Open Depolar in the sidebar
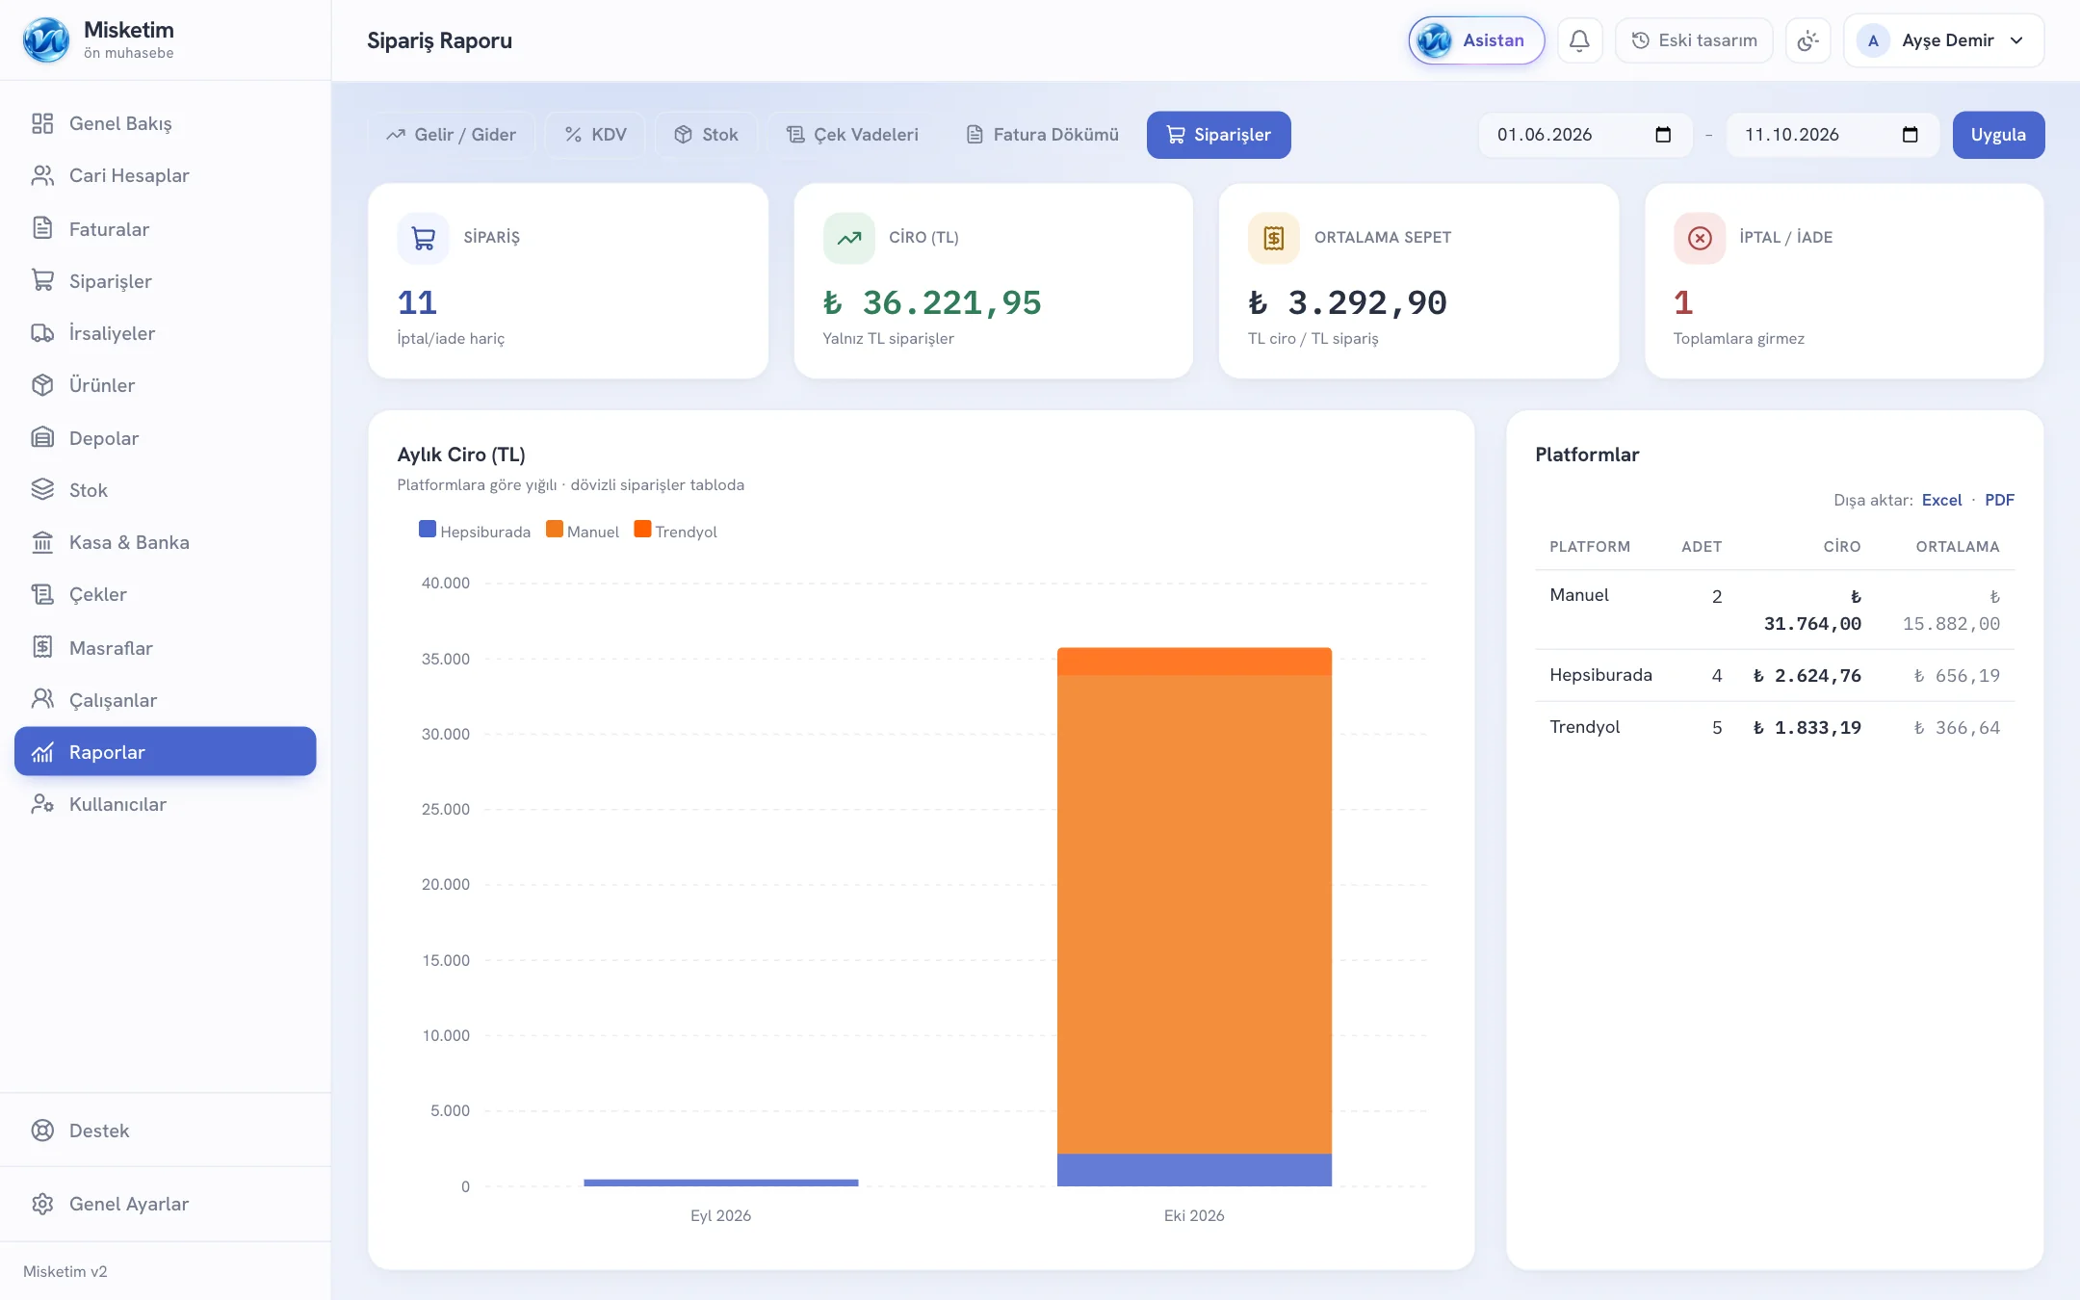Screen dimensions: 2080x1300 165,437
